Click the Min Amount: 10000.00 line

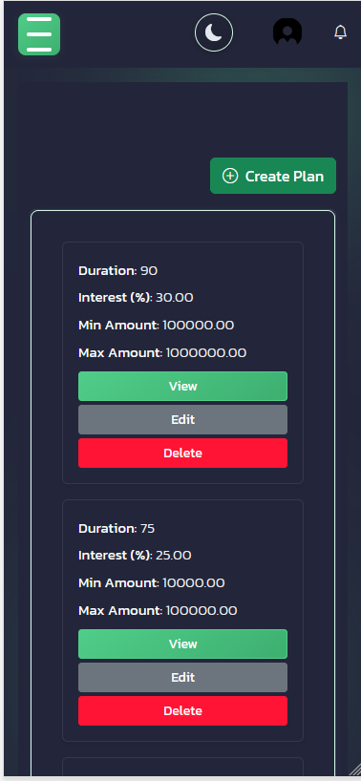tap(151, 582)
